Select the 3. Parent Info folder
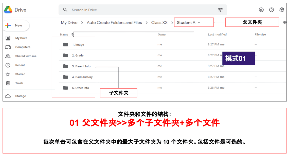Image resolution: width=289 pixels, height=157 pixels. [81, 66]
